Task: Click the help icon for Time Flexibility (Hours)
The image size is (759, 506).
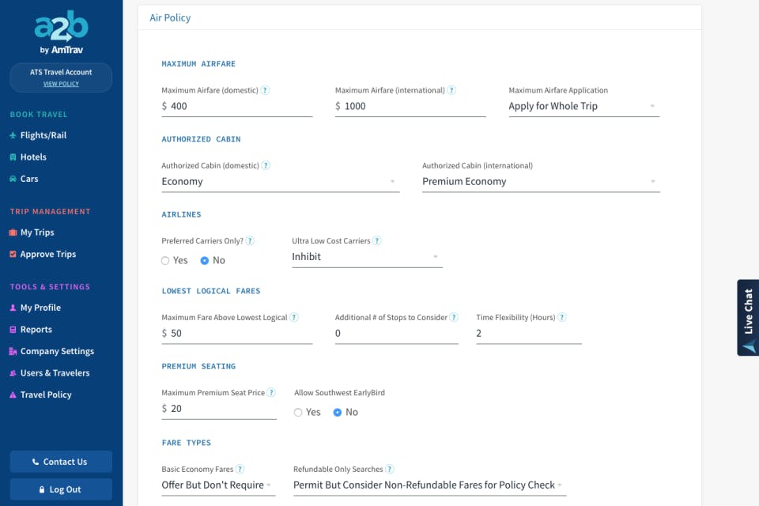Action: coord(562,318)
